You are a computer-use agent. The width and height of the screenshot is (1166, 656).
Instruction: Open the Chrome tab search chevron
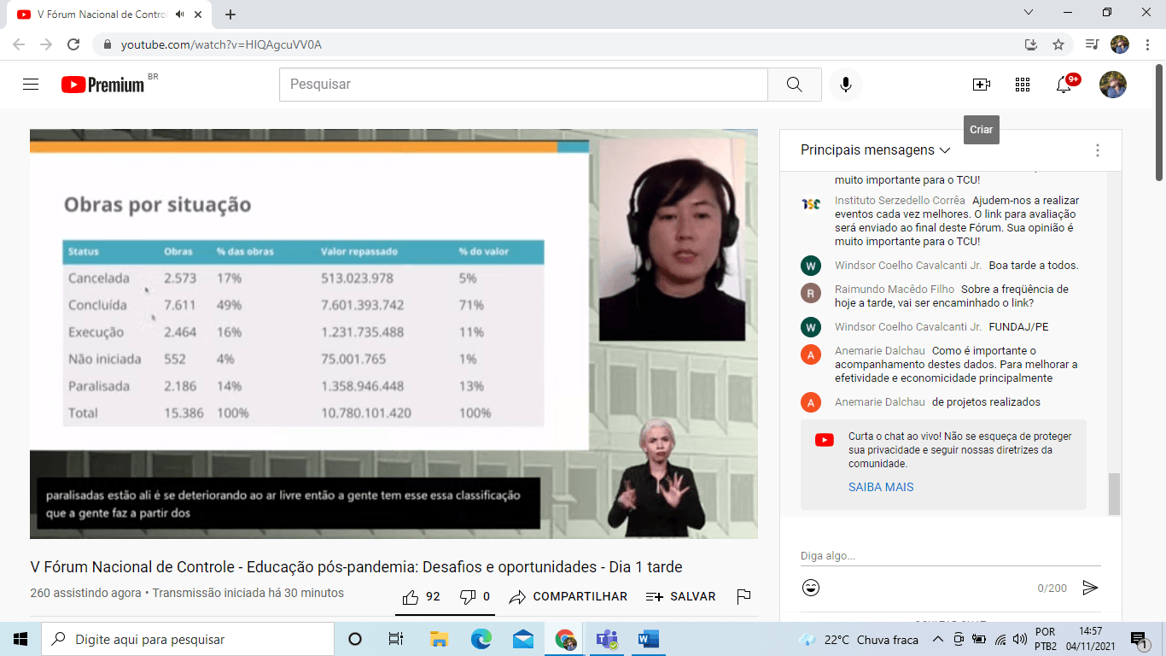(1028, 13)
